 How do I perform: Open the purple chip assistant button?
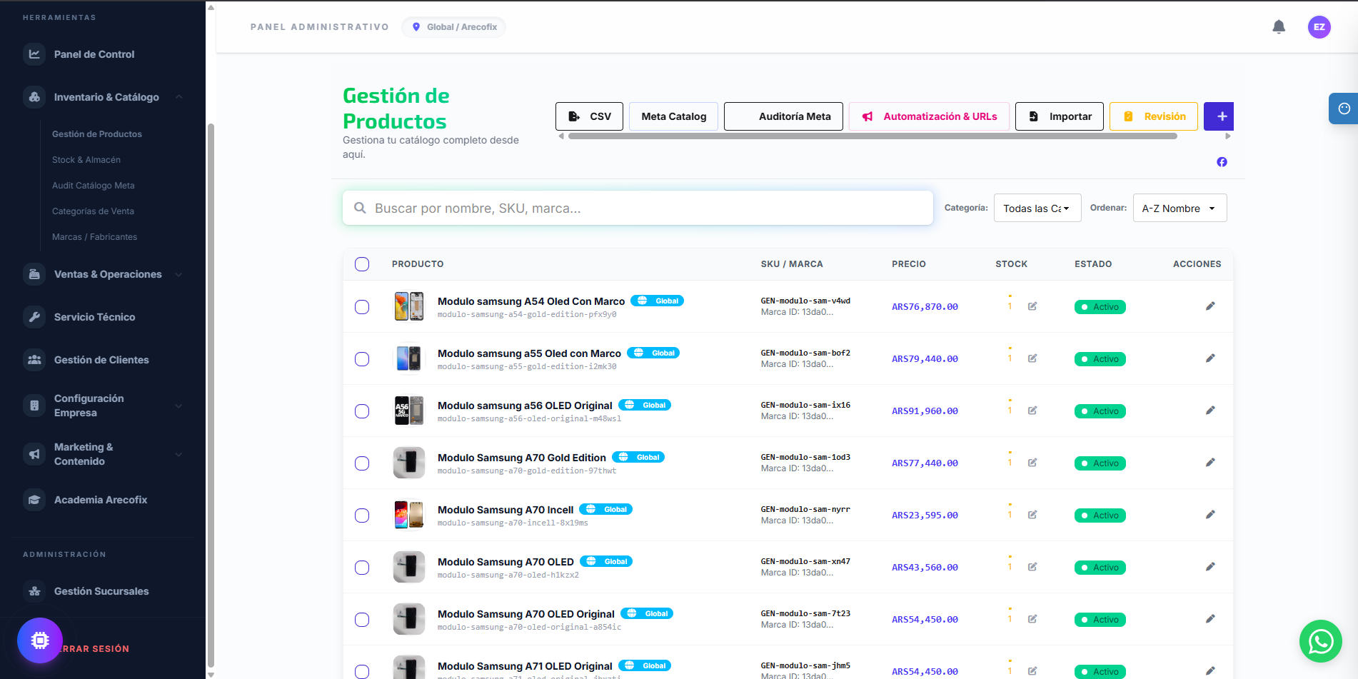click(40, 640)
